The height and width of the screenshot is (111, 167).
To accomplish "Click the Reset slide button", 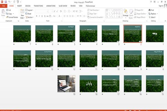I will 28,14.
